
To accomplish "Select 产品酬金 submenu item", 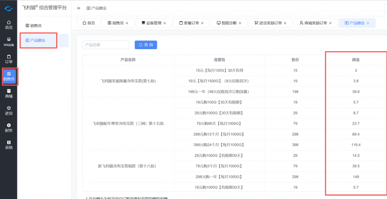I will pyautogui.click(x=44, y=40).
